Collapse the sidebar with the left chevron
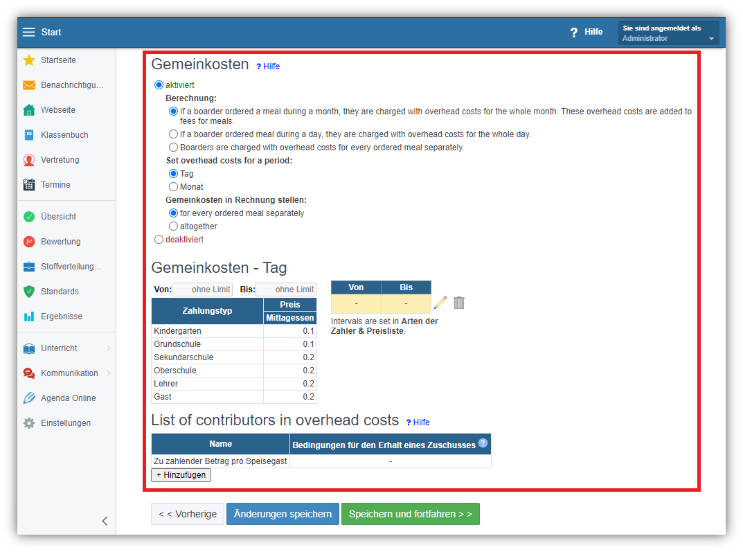The height and width of the screenshot is (552, 743). click(105, 521)
